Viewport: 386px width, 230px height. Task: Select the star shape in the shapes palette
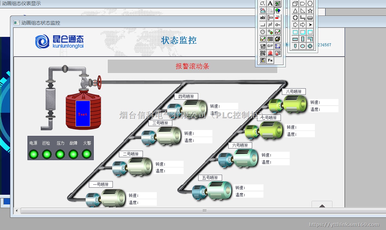pos(310,11)
